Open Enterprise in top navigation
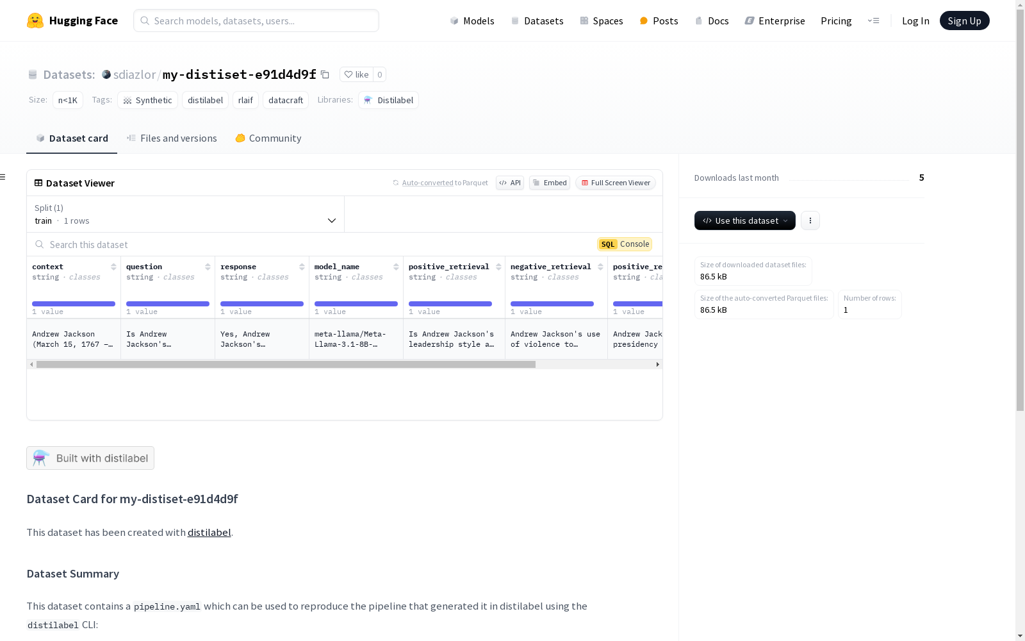This screenshot has height=641, width=1025. (775, 21)
